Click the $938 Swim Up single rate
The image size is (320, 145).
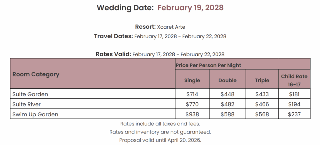(192, 114)
